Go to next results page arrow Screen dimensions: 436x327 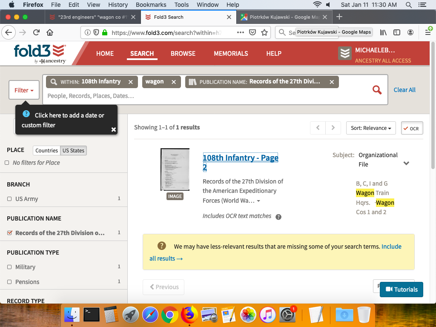(333, 128)
